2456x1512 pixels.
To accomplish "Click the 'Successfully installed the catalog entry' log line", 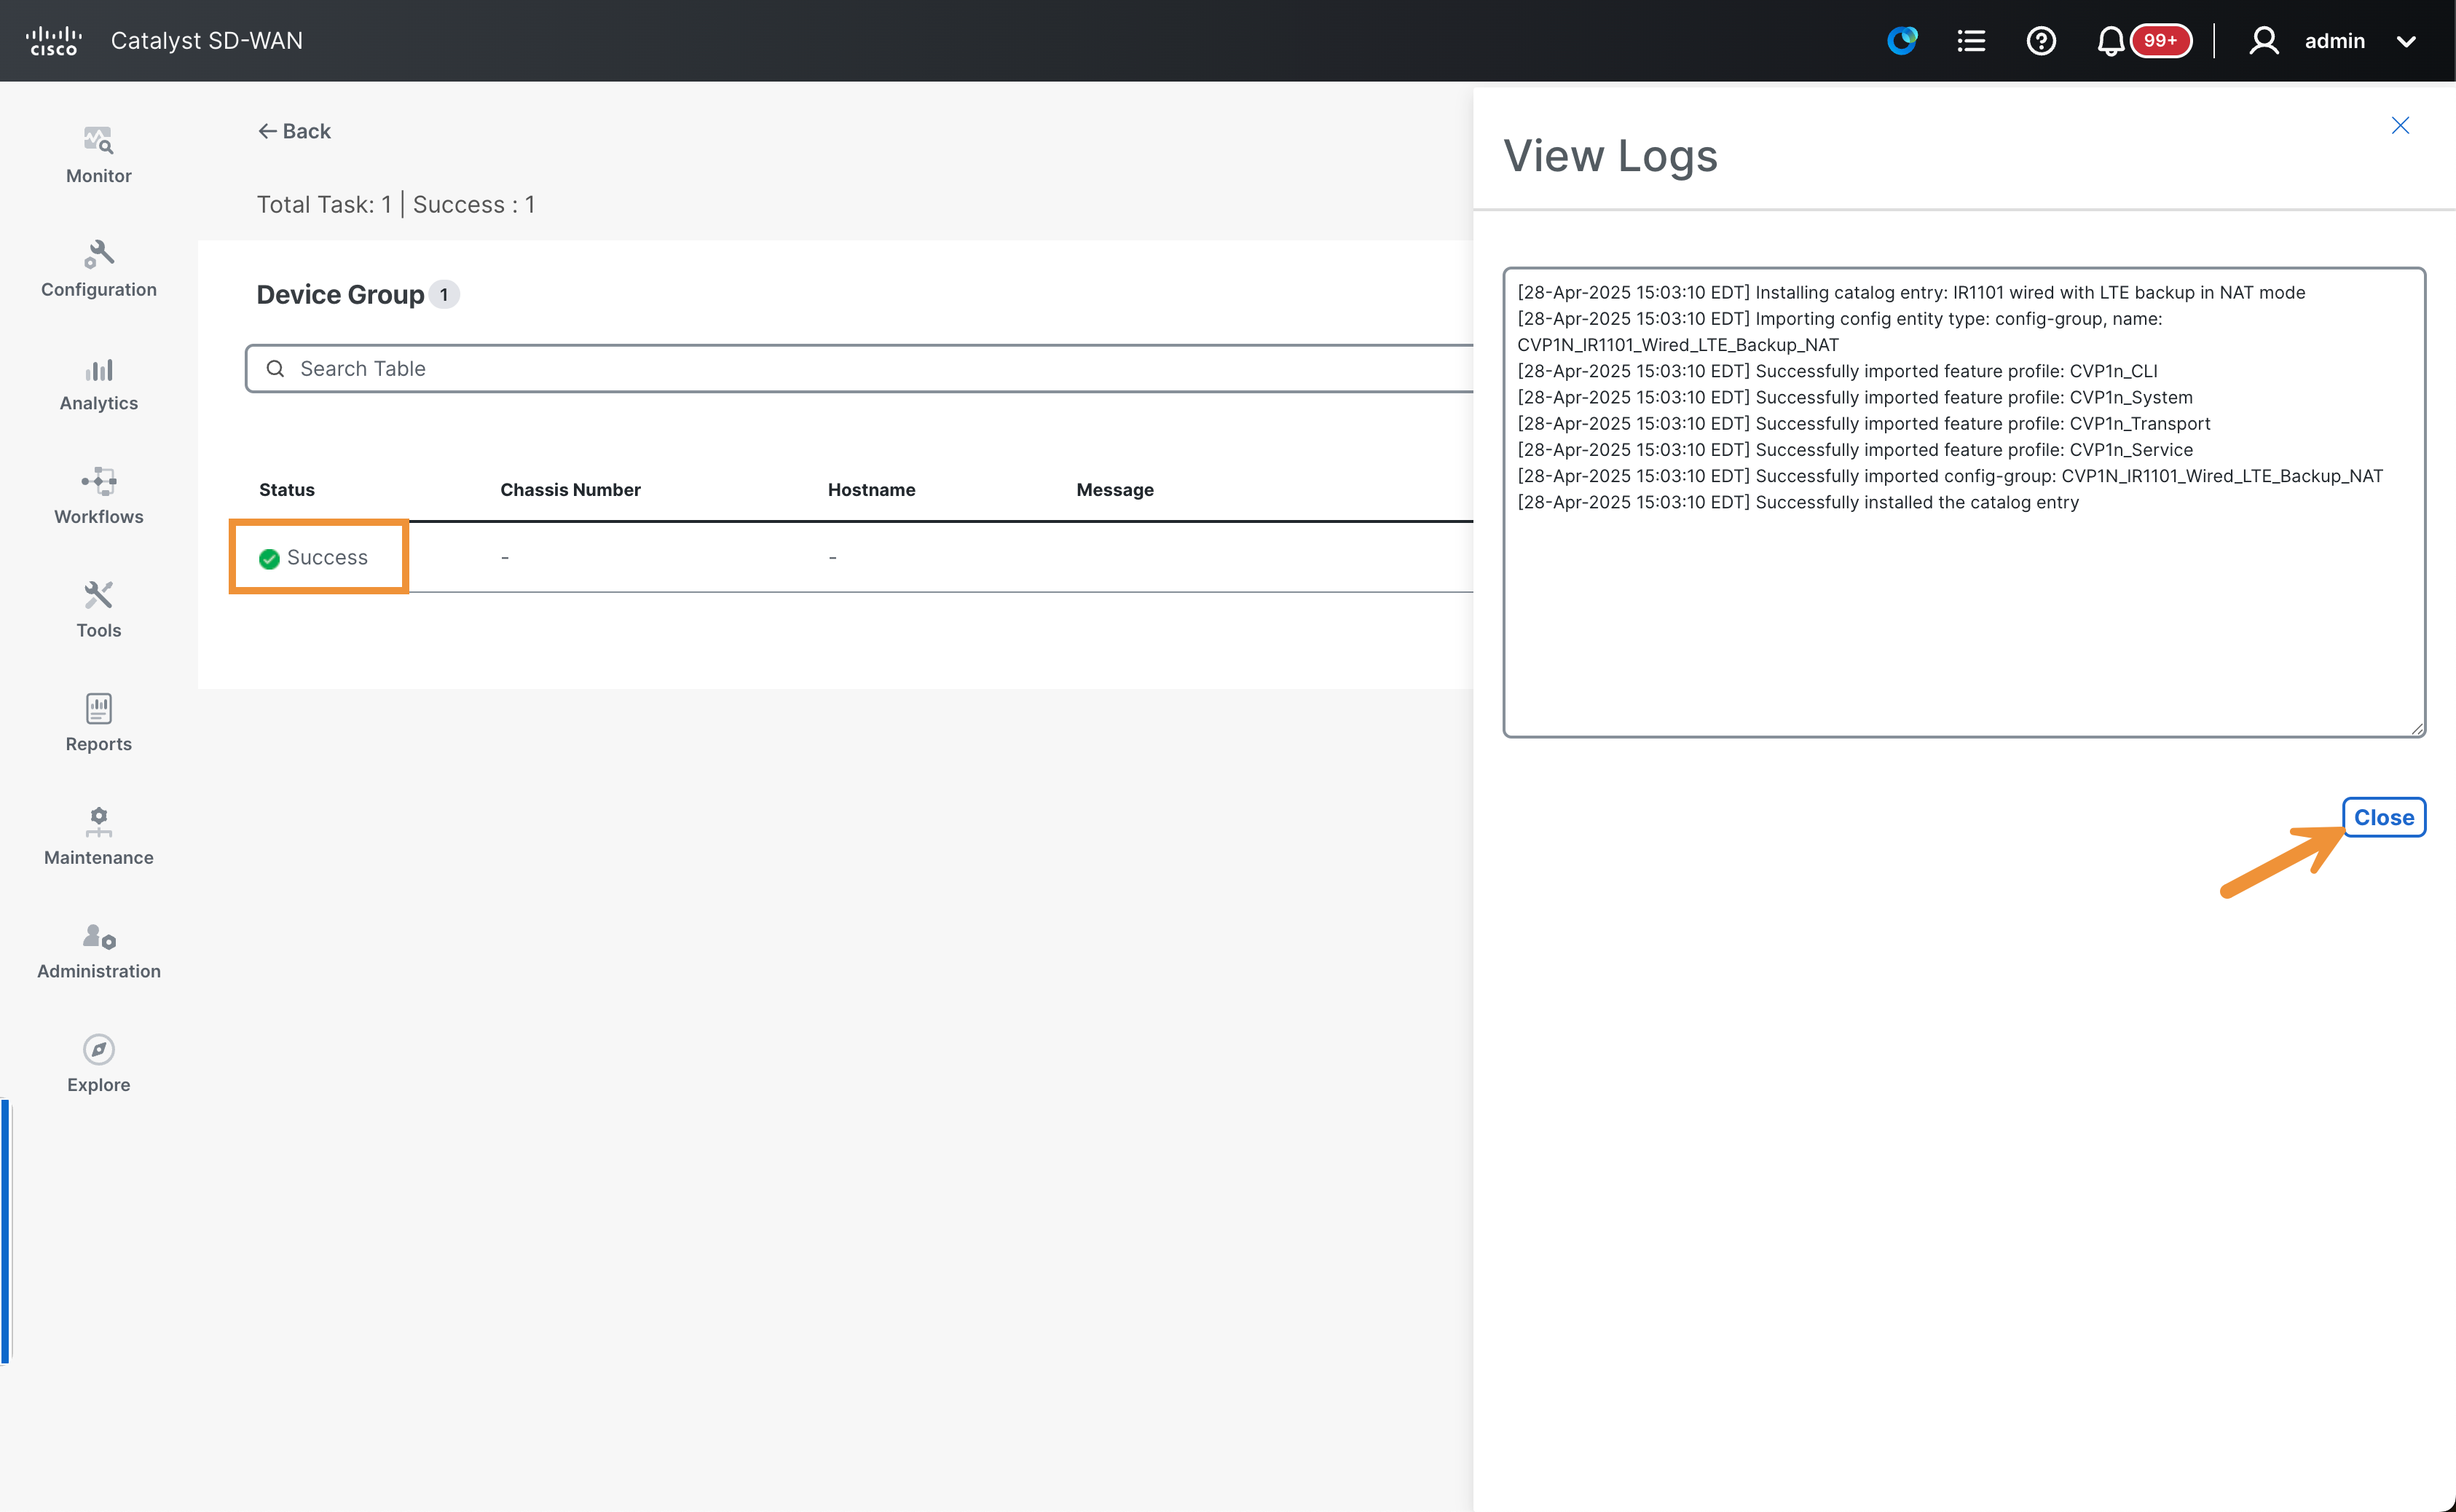I will click(x=1798, y=502).
